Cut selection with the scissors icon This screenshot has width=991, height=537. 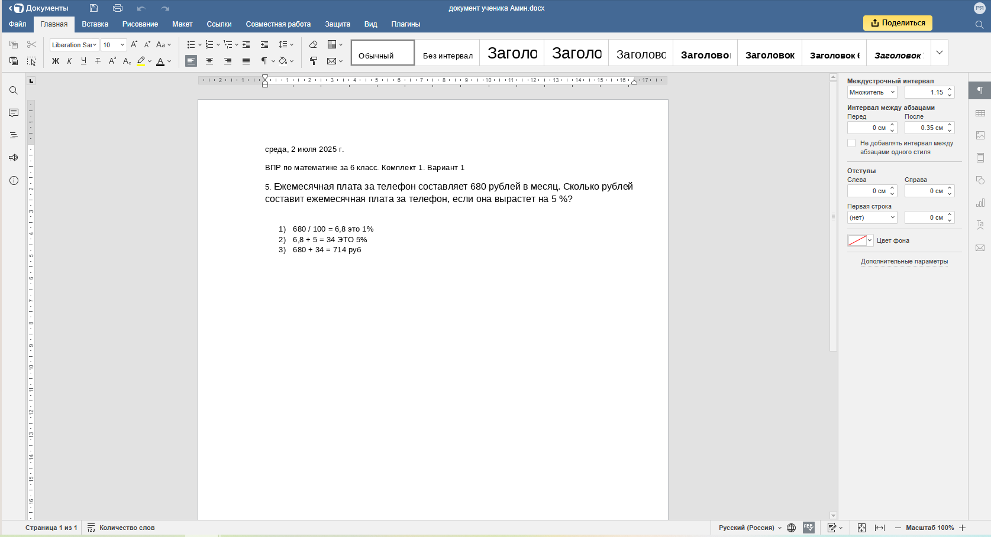point(31,45)
